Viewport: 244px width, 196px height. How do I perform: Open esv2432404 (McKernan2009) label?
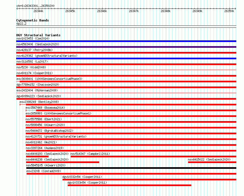tap(37, 90)
